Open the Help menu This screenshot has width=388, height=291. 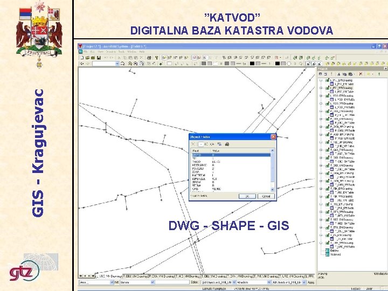click(142, 52)
